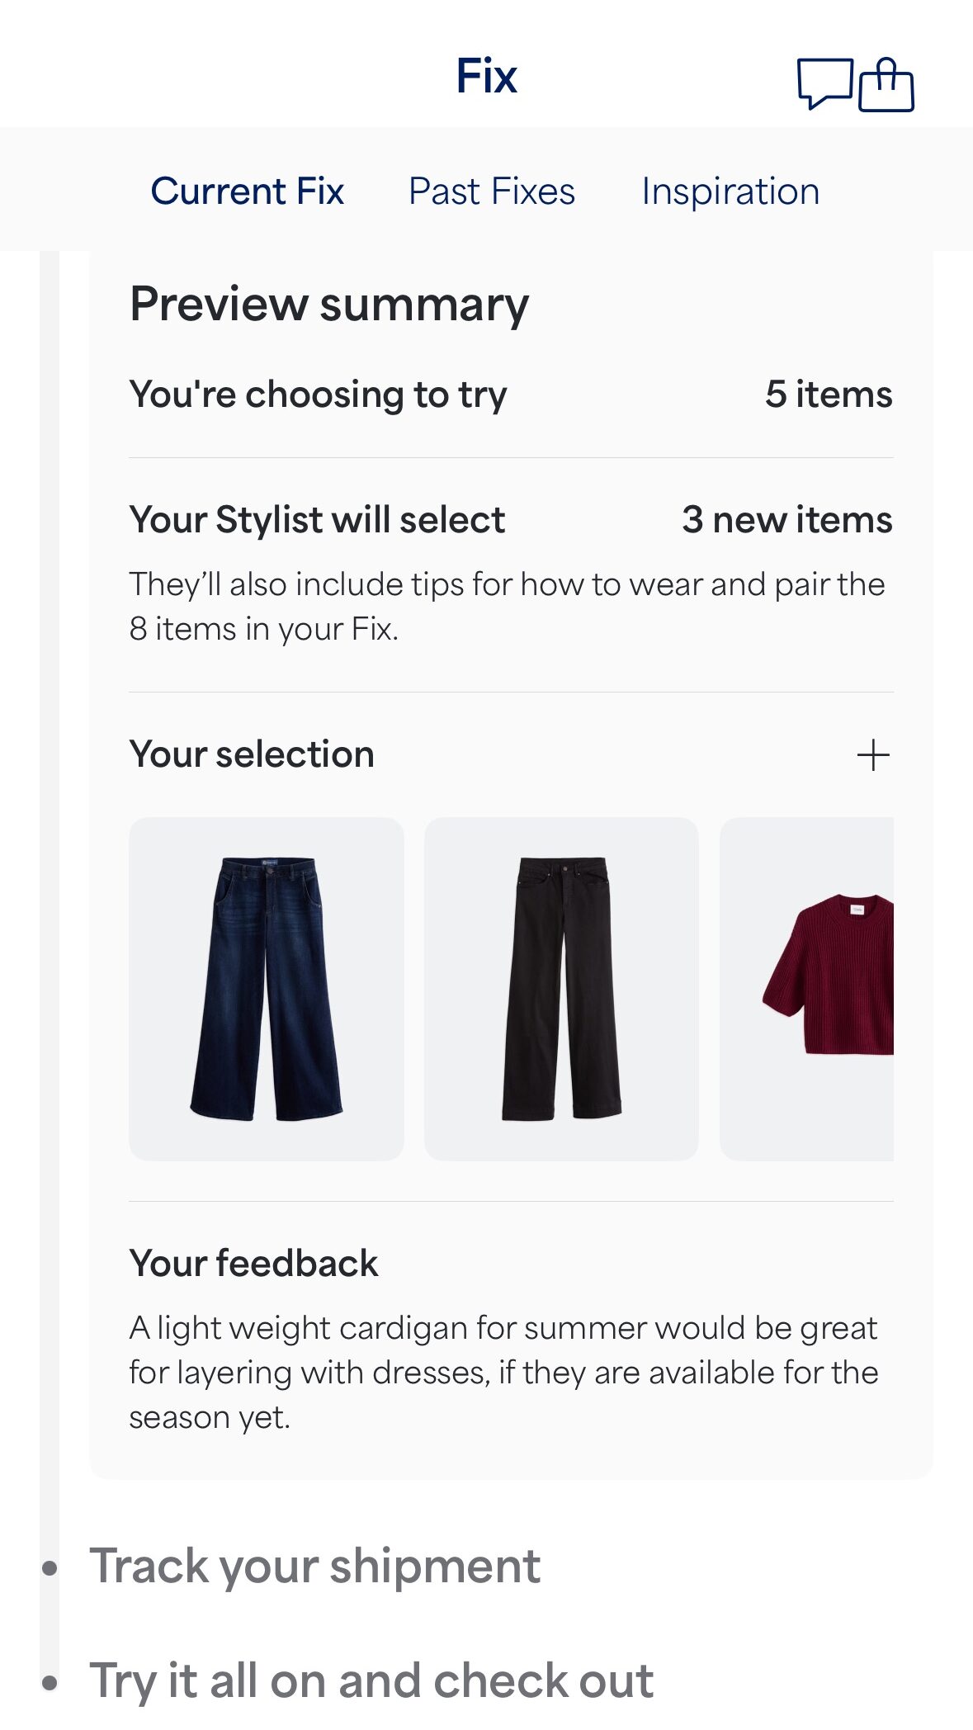973x1730 pixels.
Task: Click the 5 items count
Action: (828, 395)
